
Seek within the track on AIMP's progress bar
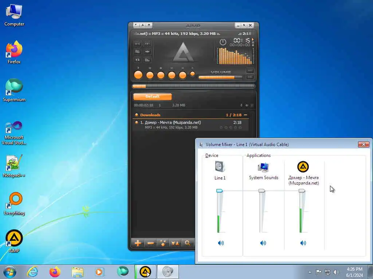193,86
